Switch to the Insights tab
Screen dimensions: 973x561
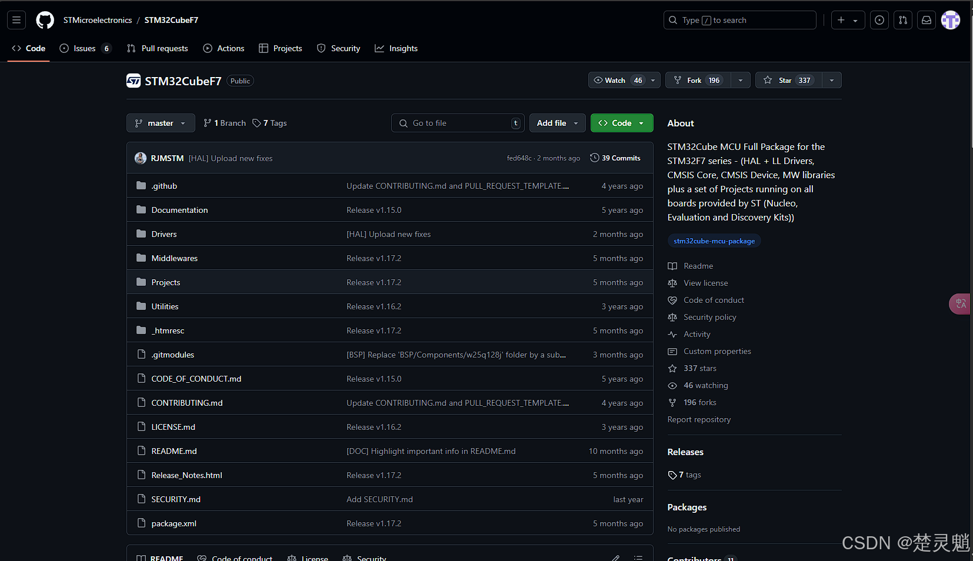coord(396,48)
